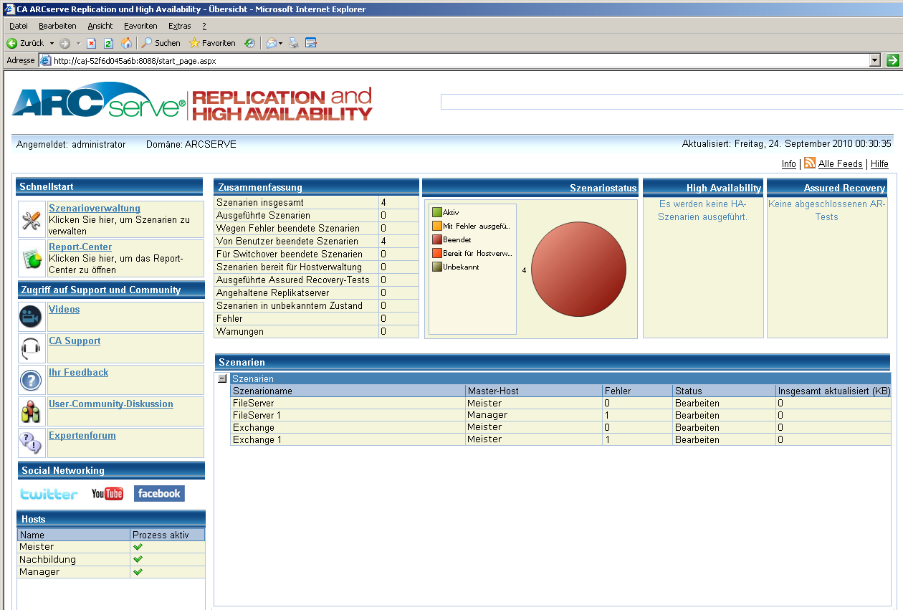The height and width of the screenshot is (610, 903).
Task: Click the Szenarioverwaltung wrench icon
Action: pos(31,220)
